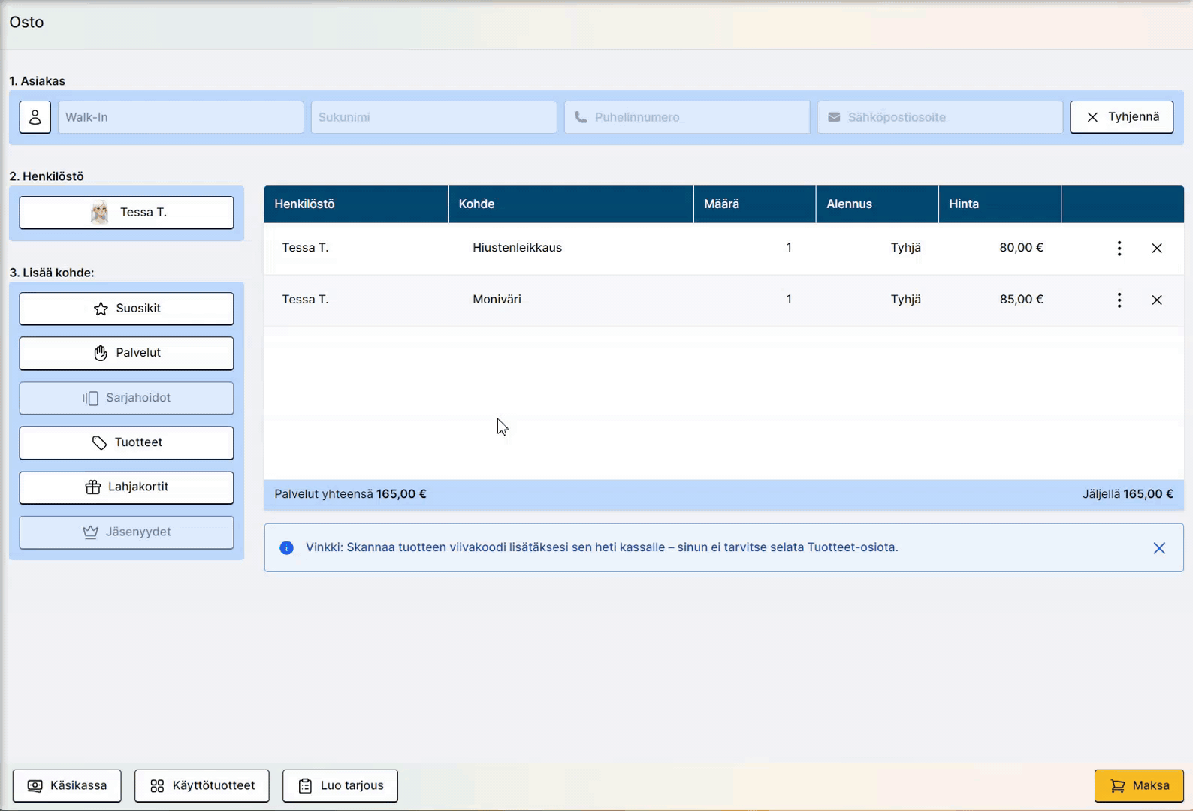This screenshot has height=811, width=1193.
Task: Open Lahjakortit gift cards
Action: tap(126, 487)
